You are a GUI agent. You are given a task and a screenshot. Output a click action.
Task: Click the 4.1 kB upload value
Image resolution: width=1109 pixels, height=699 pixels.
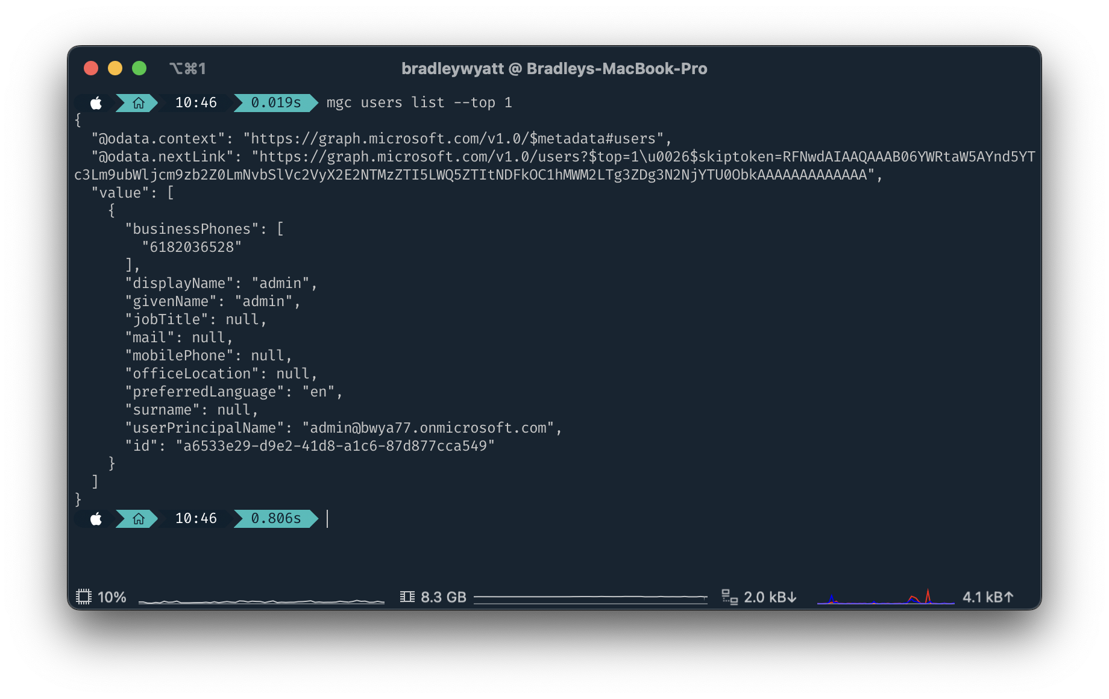pyautogui.click(x=988, y=597)
